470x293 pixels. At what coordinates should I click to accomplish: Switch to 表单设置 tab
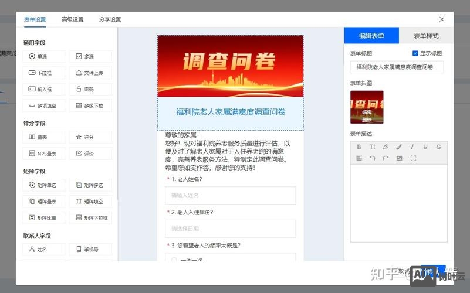pos(35,19)
